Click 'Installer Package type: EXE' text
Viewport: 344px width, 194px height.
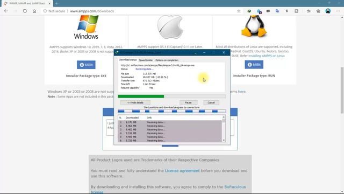[86, 76]
